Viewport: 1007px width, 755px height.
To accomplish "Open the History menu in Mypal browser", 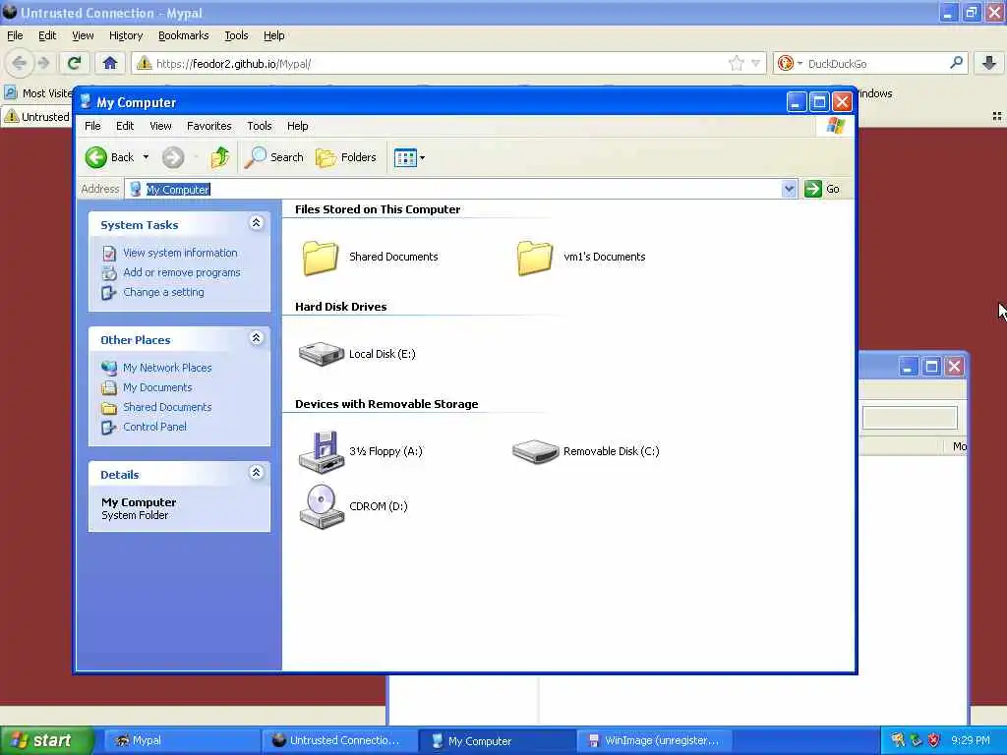I will click(125, 35).
